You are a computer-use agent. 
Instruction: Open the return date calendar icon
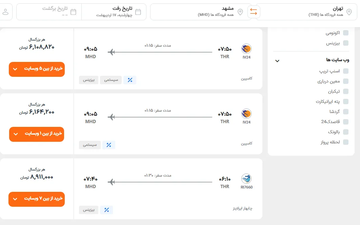point(73,12)
